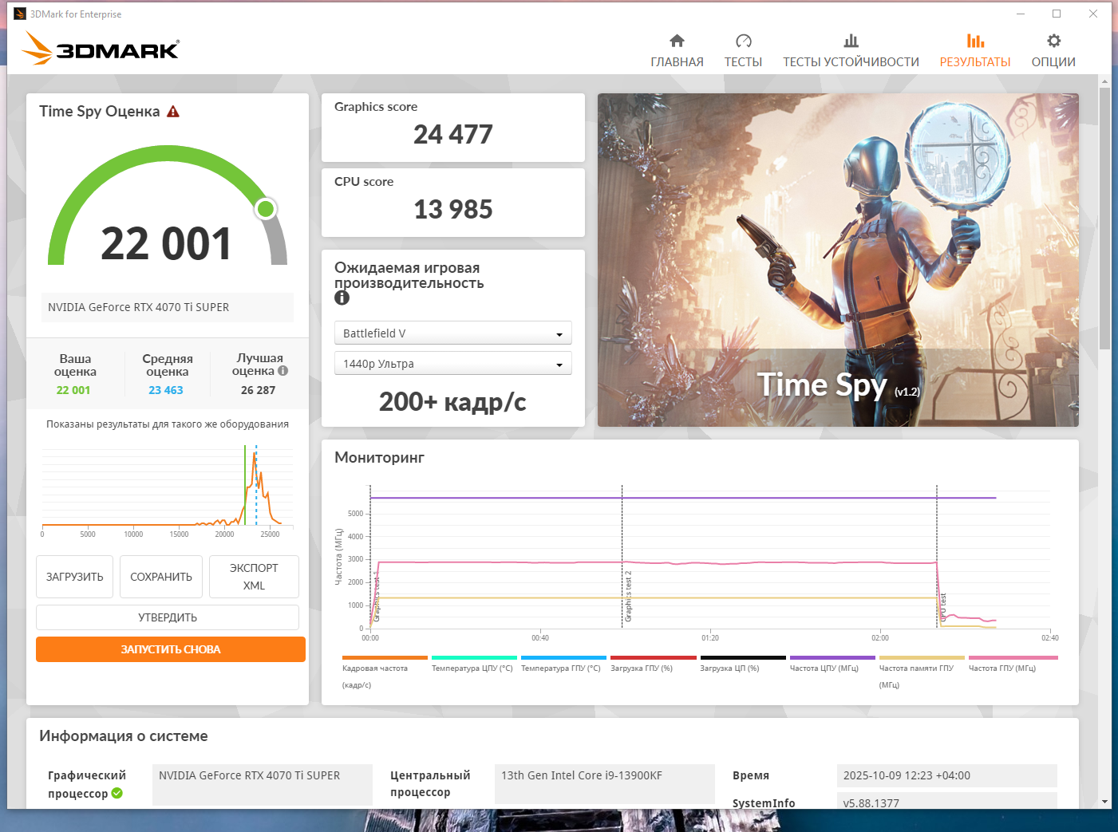Toggle the Температура ГПУ legend series
The width and height of the screenshot is (1118, 832).
click(563, 664)
